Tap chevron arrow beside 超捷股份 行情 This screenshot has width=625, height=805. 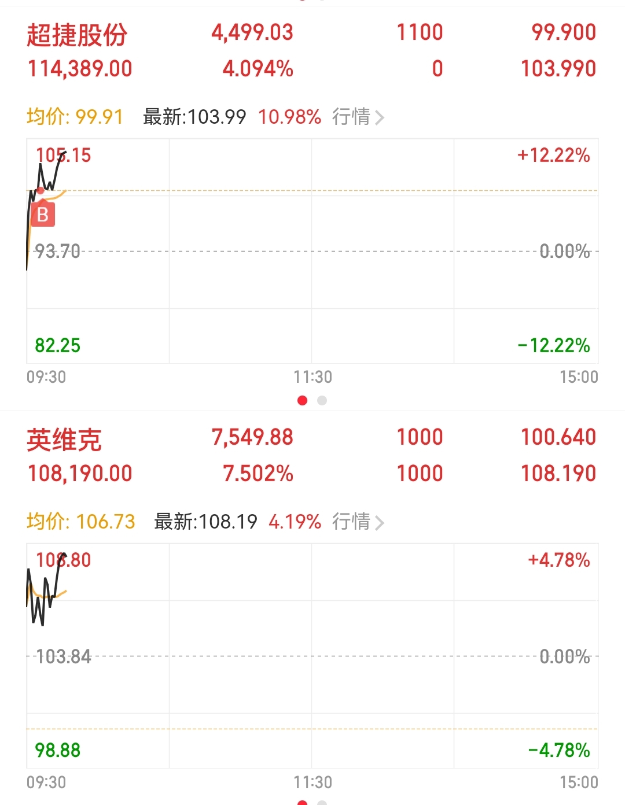(x=380, y=118)
